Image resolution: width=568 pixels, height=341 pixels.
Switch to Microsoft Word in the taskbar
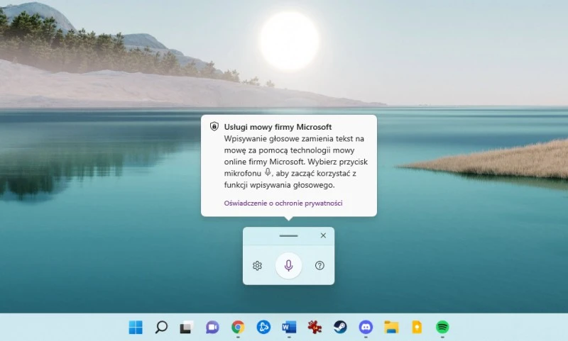coord(289,327)
